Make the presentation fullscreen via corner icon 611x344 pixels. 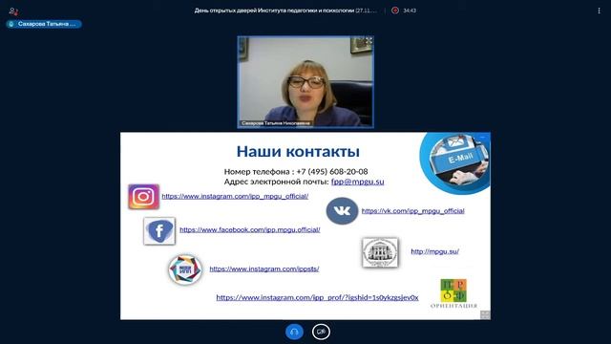click(485, 314)
